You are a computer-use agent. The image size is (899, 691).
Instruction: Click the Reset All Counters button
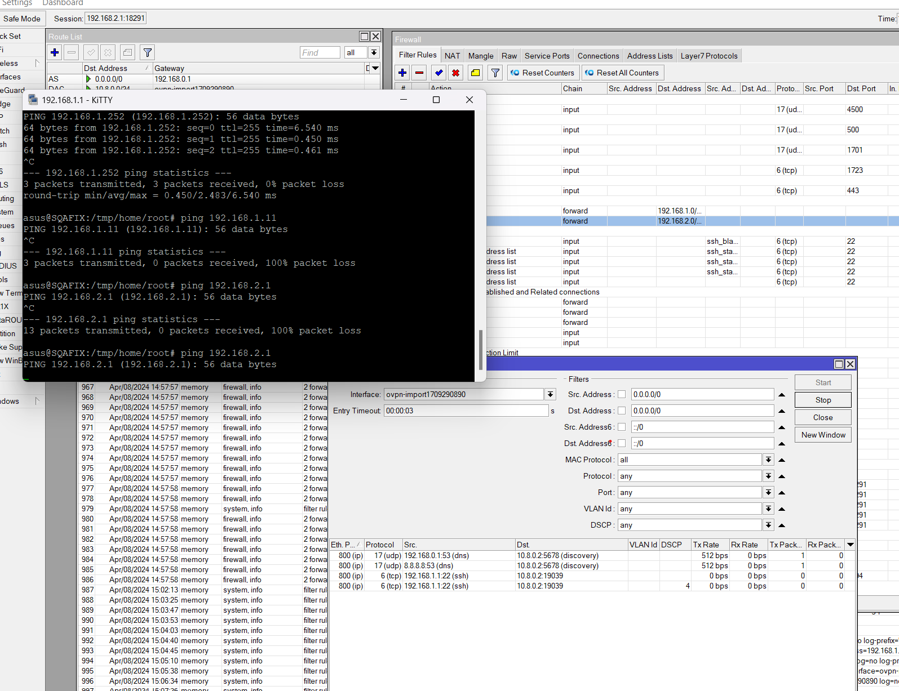pyautogui.click(x=622, y=73)
